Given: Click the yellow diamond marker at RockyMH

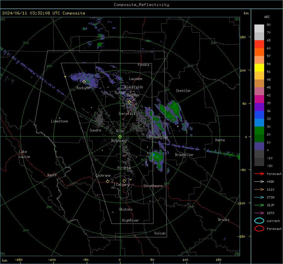Looking at the screenshot, I should pos(84,82).
